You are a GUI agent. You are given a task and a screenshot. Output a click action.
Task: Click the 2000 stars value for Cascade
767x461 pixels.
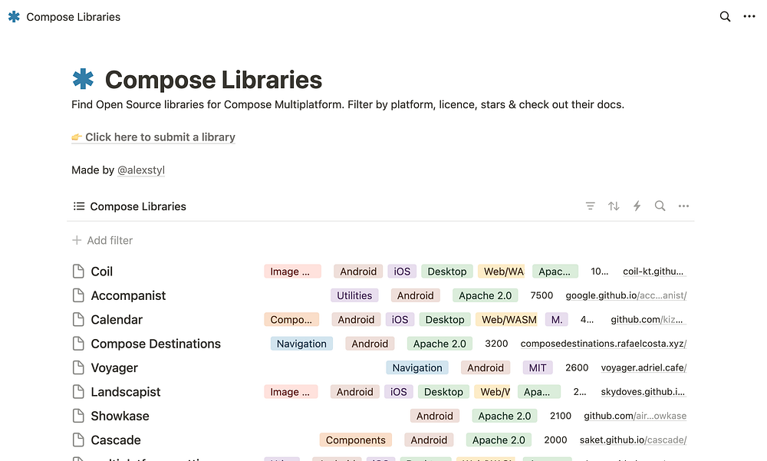point(555,440)
